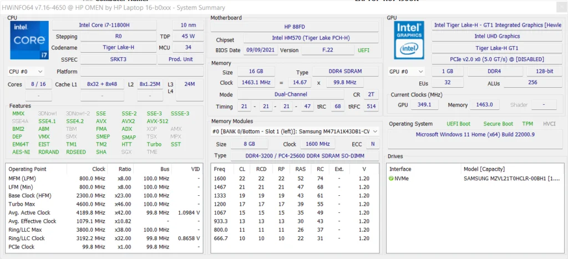Click the 8x32 + 8x48 L1 cache field
Image resolution: width=568 pixels, height=259 pixels.
102,84
